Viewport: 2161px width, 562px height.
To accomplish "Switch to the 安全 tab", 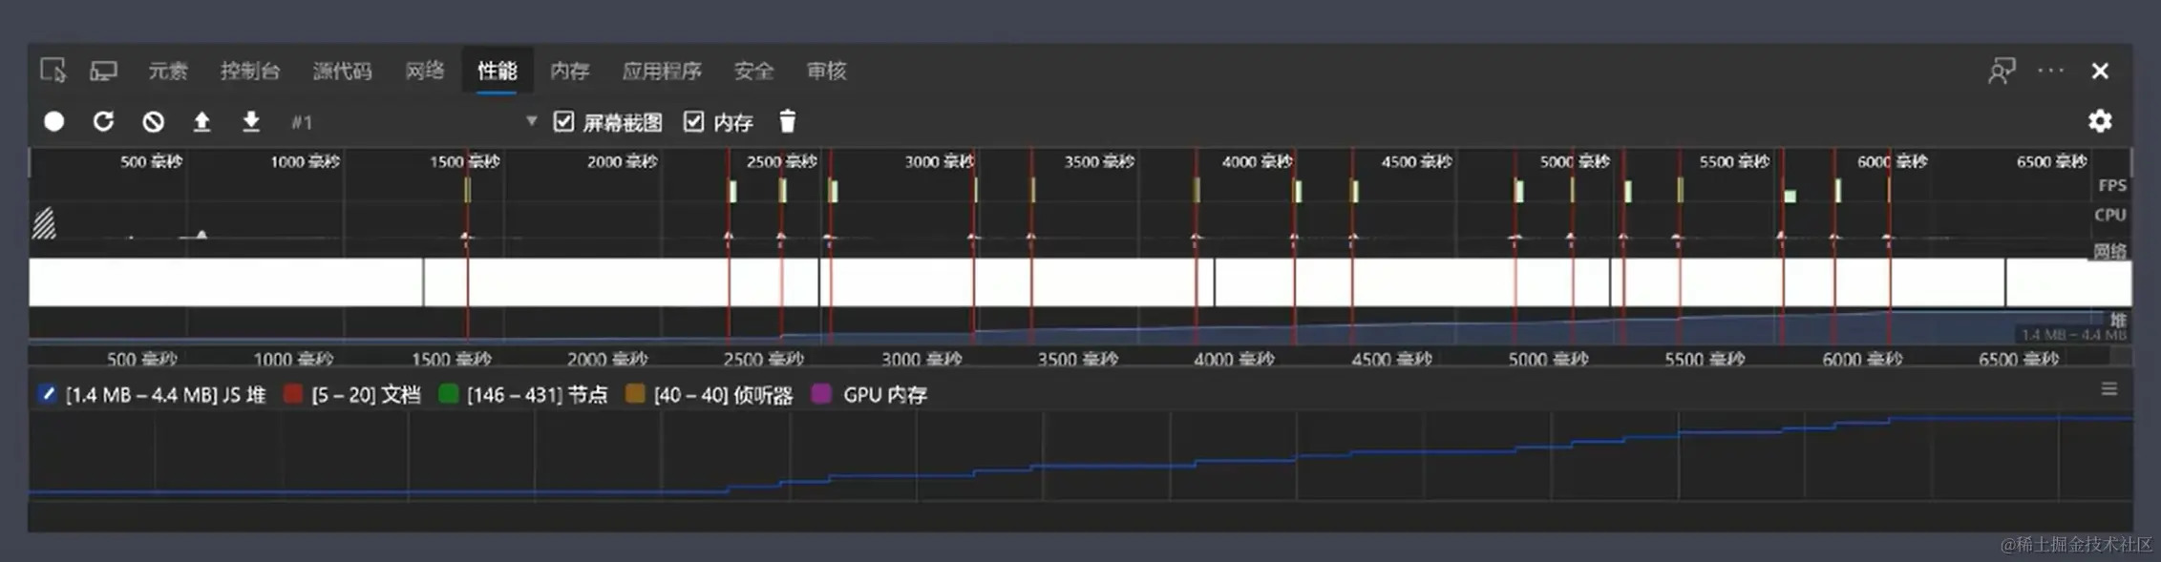I will click(x=753, y=71).
